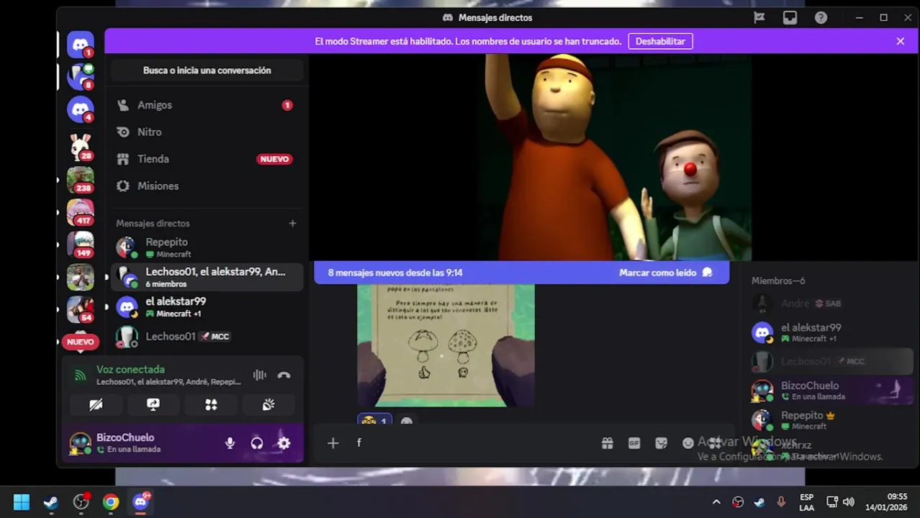The image size is (920, 518).
Task: Select member el alekstar99 in members list
Action: coord(831,332)
